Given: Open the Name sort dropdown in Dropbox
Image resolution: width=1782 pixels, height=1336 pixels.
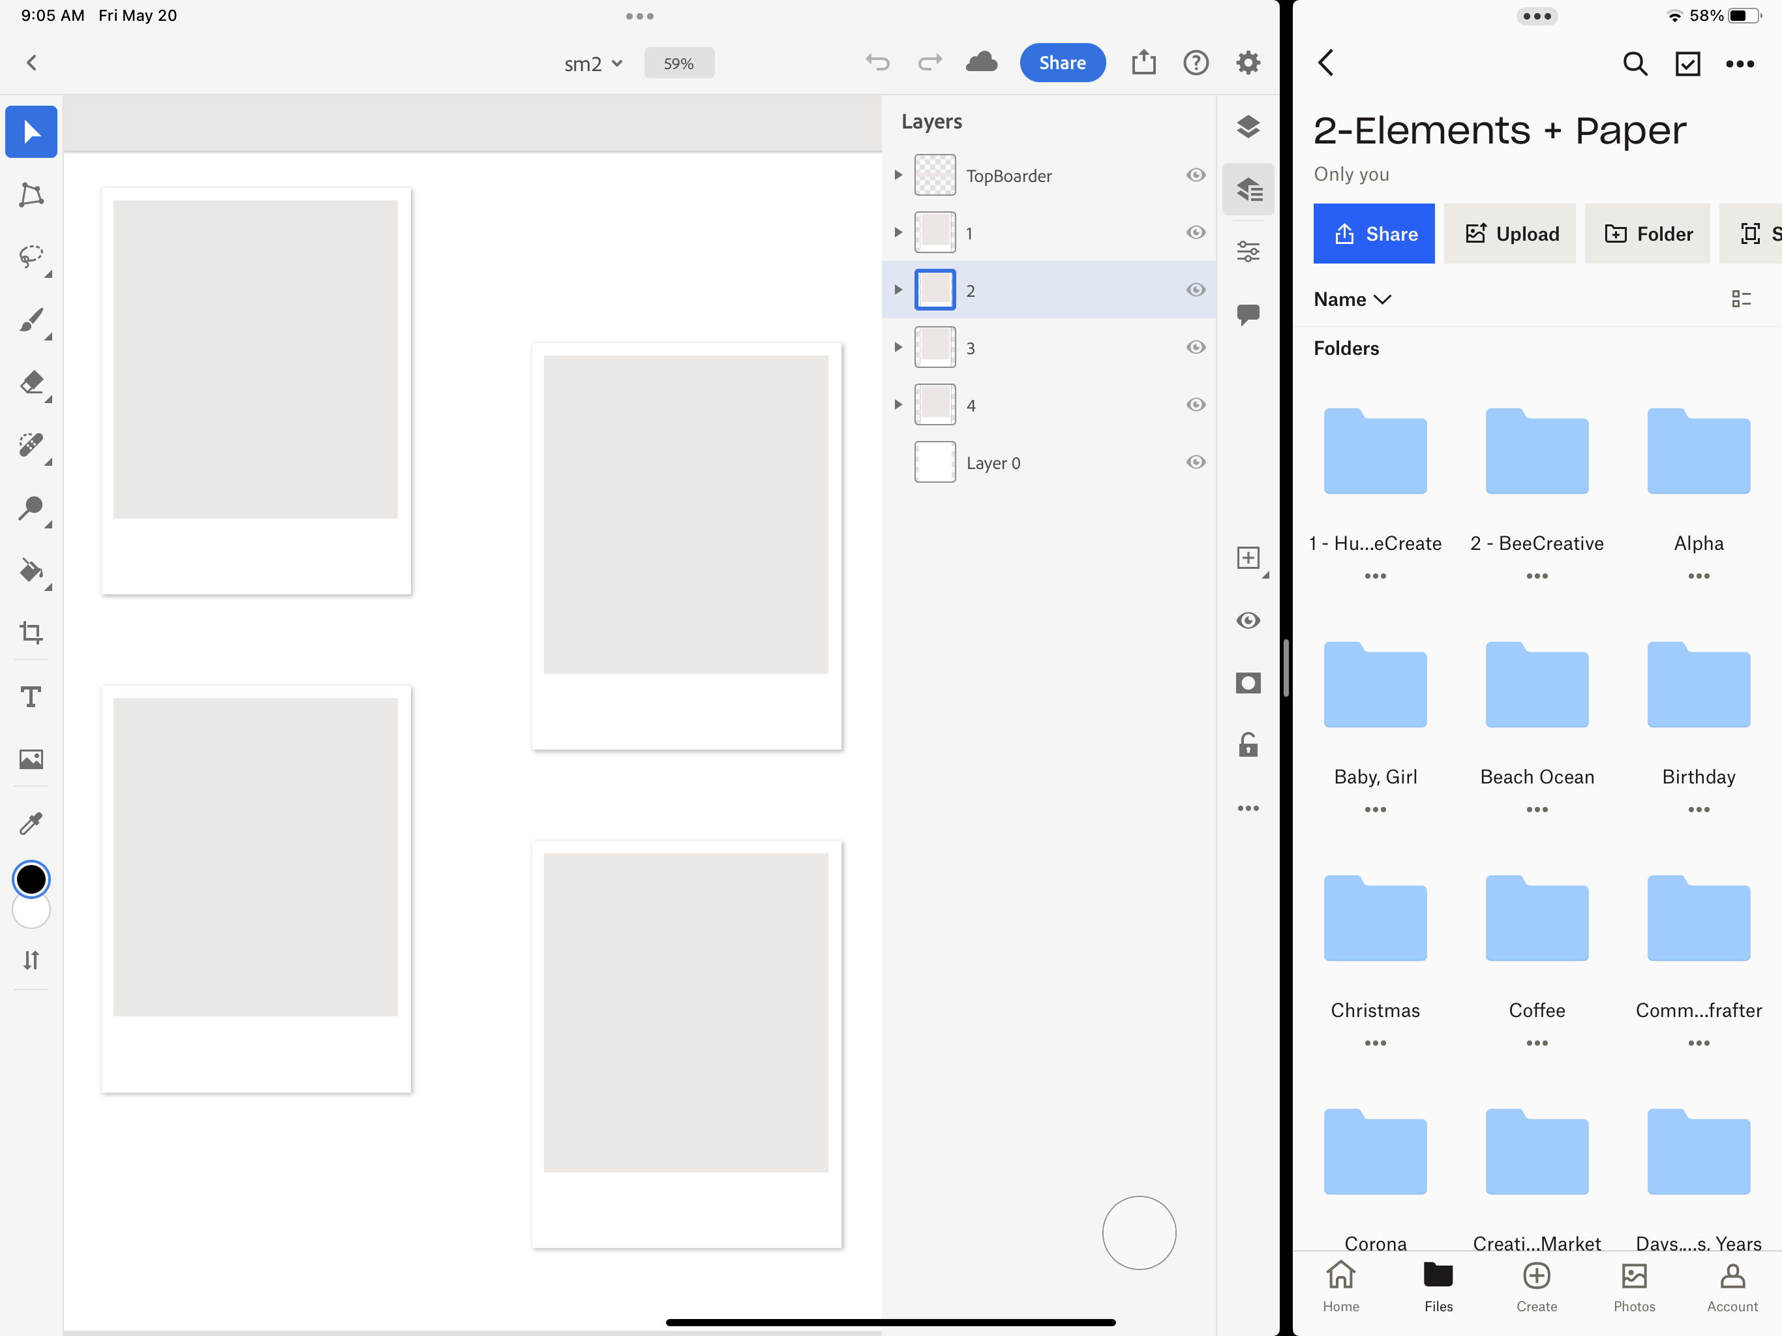Looking at the screenshot, I should click(1353, 299).
